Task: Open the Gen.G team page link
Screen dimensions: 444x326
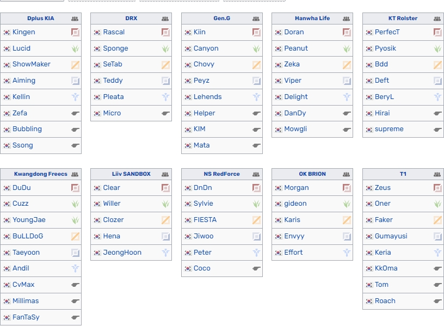Action: [x=221, y=19]
